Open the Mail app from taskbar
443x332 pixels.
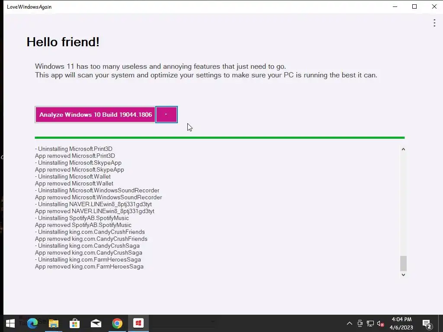point(96,323)
